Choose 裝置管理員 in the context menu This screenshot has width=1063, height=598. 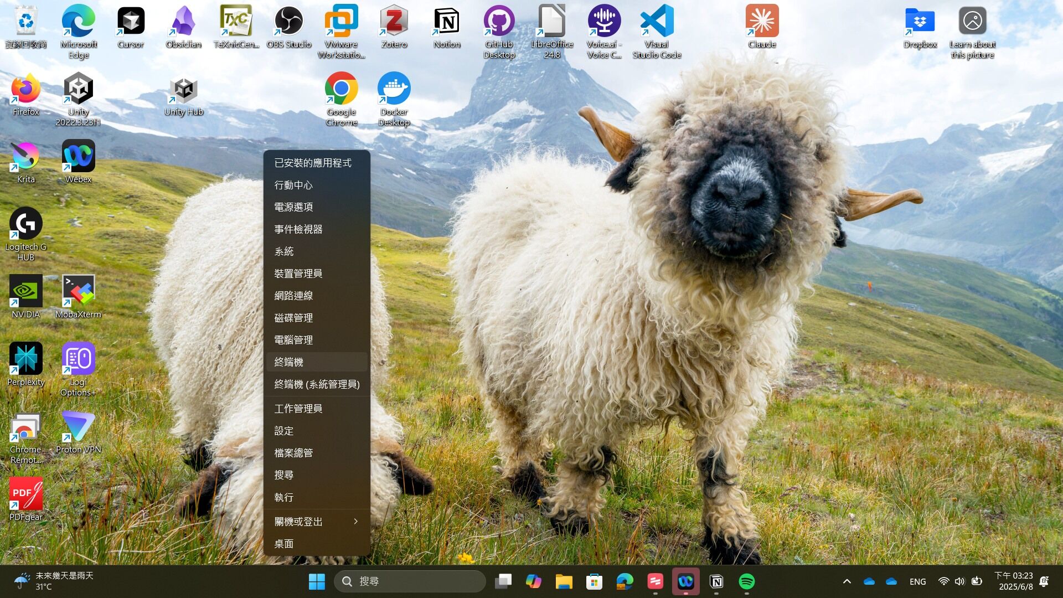click(298, 274)
